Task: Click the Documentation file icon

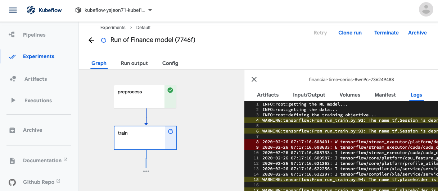Action: [12, 160]
